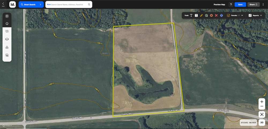Print the map with printer icon

221,16
